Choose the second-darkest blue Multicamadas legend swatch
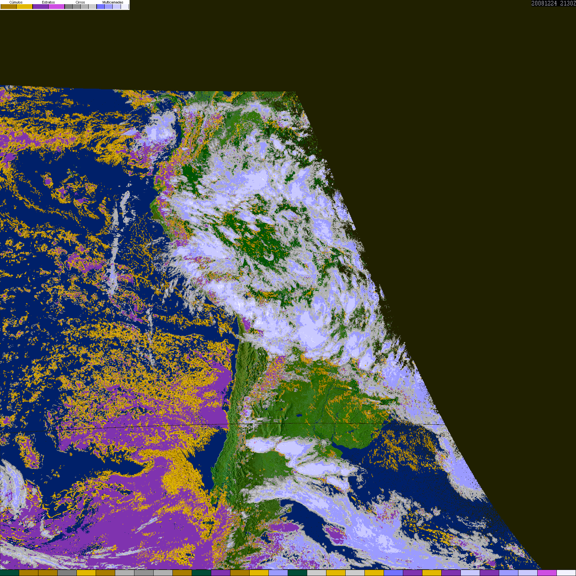The image size is (576, 576). pos(109,7)
